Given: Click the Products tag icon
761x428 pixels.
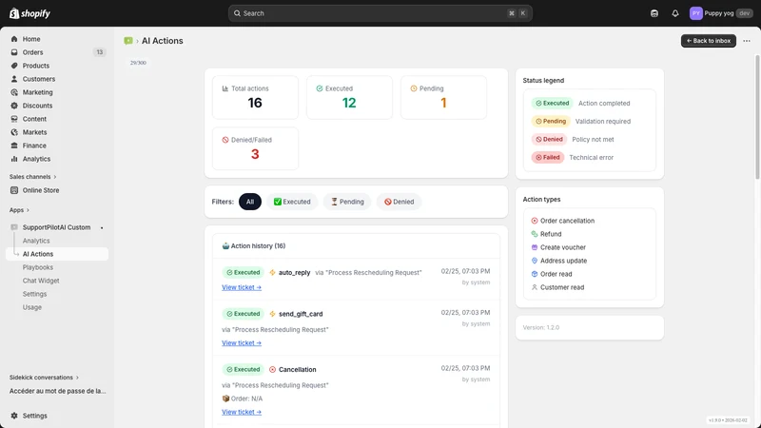Looking at the screenshot, I should pos(14,66).
